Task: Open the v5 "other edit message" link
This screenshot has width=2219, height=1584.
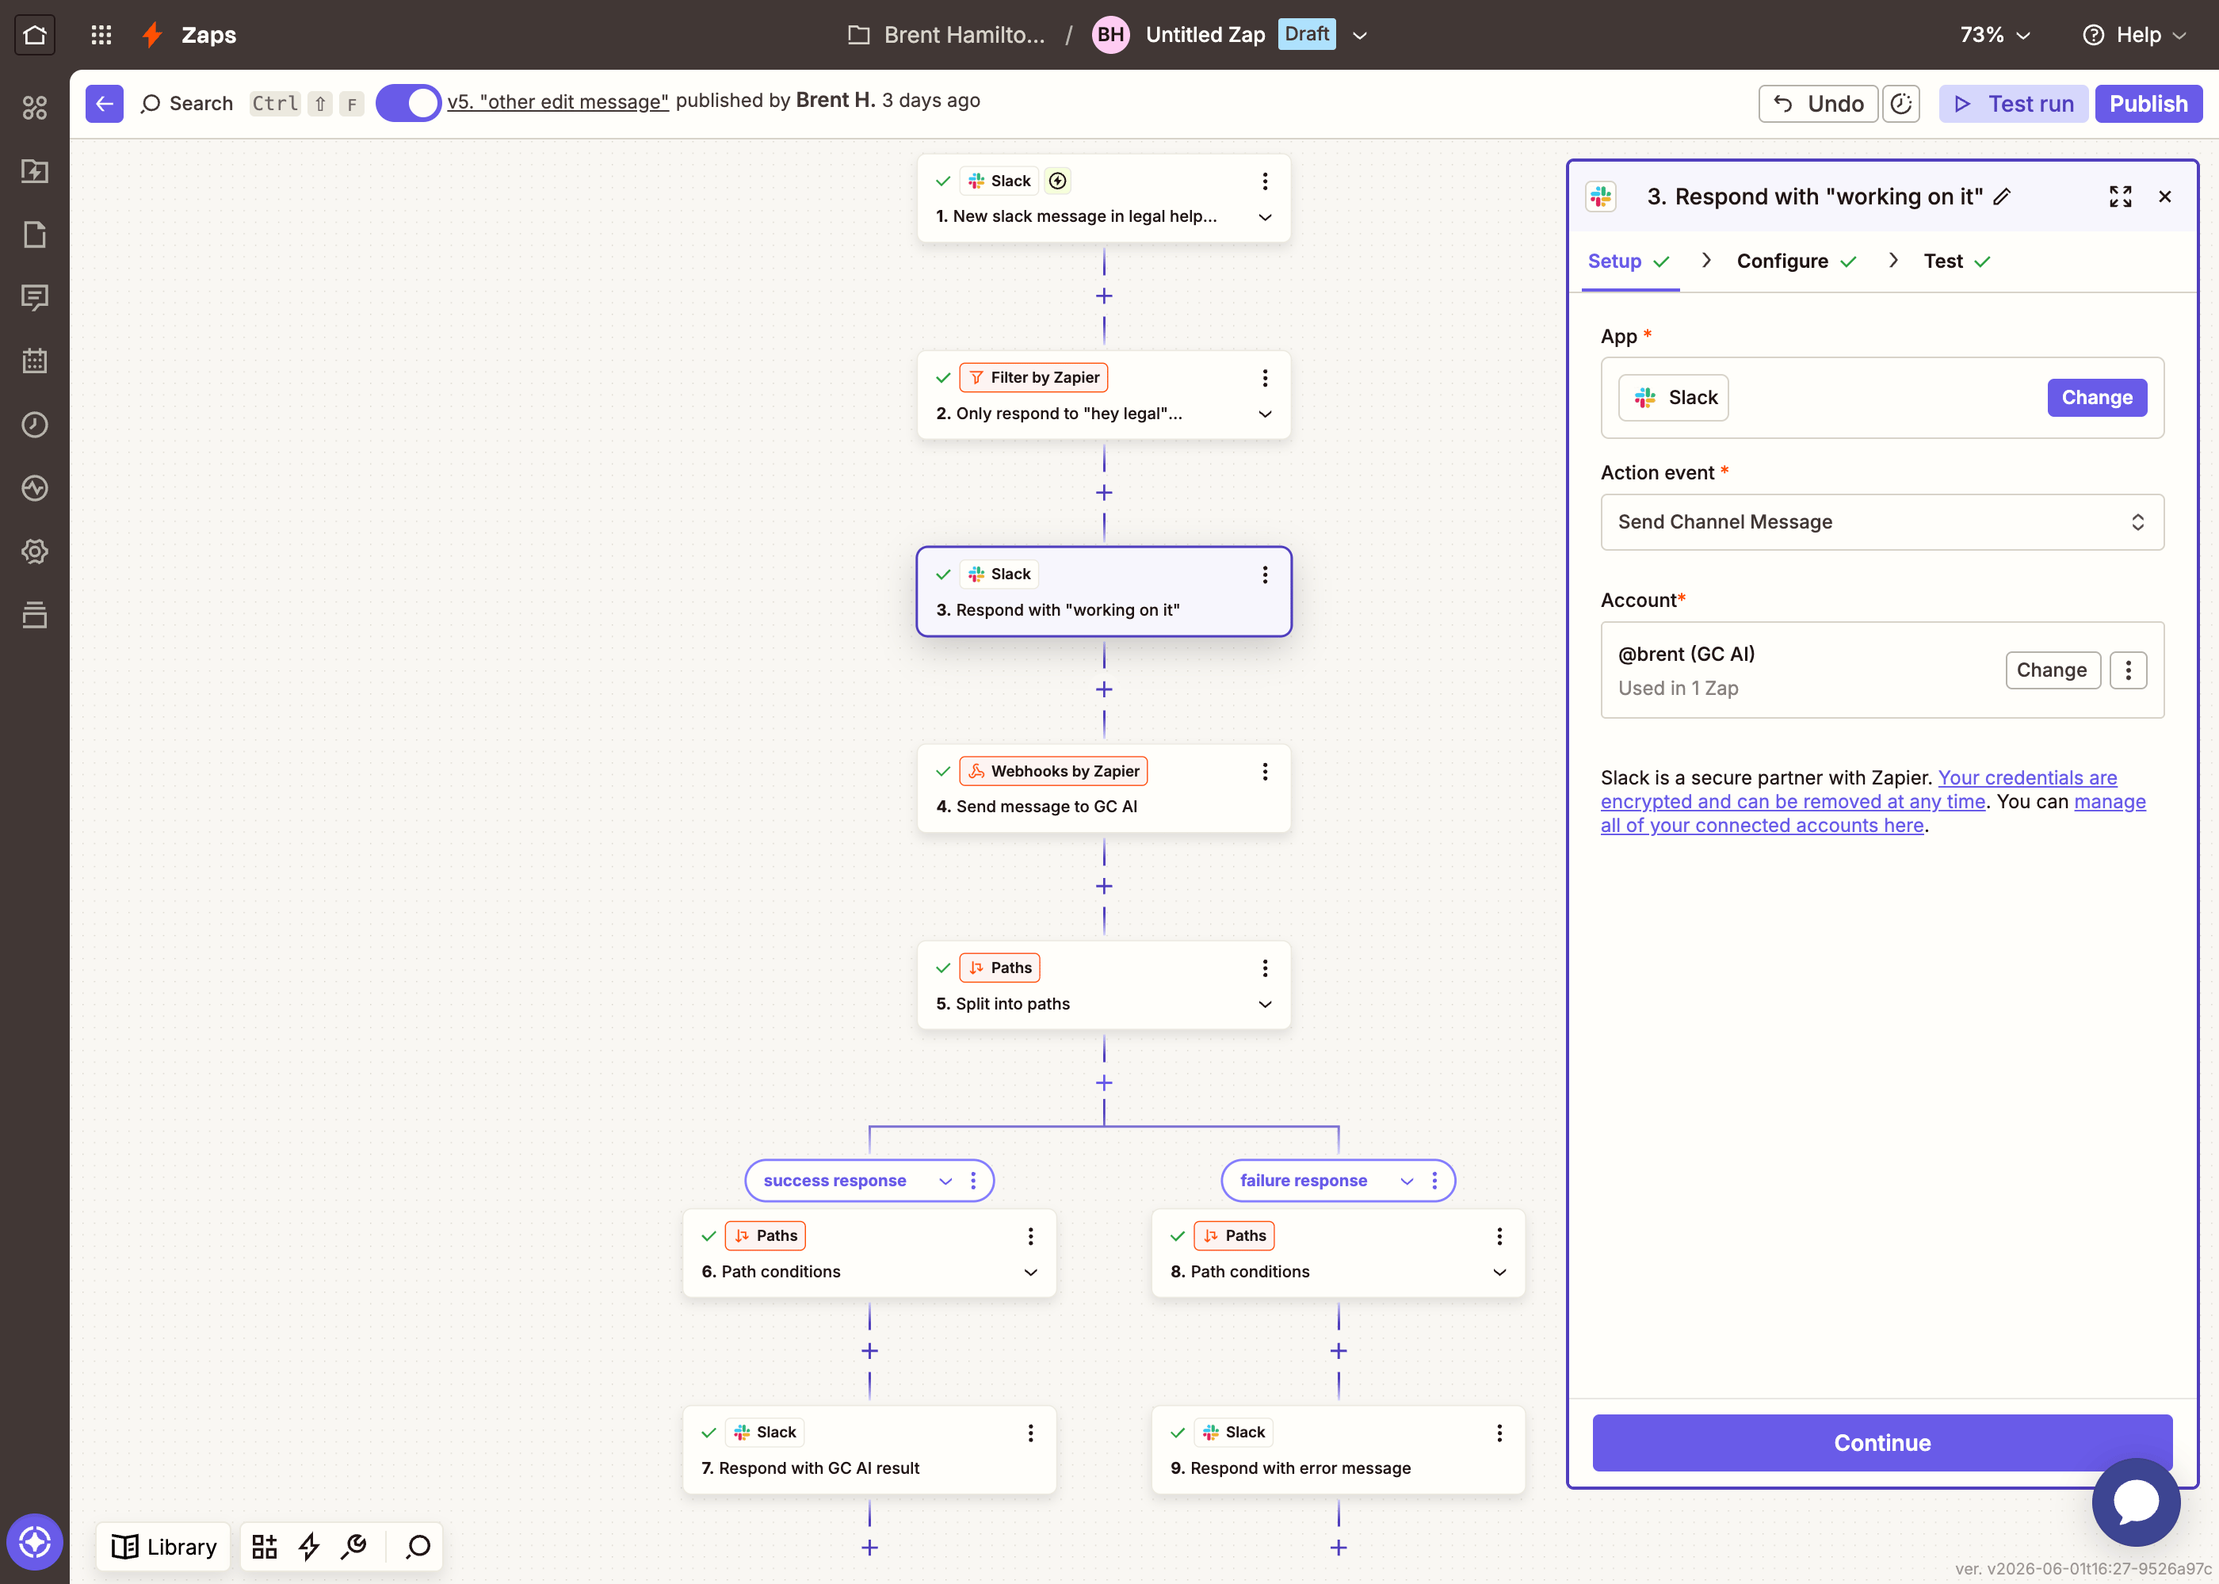Action: (558, 101)
